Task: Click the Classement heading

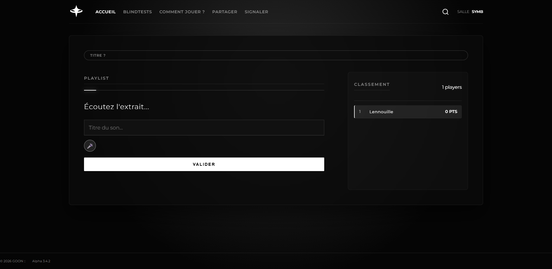Action: [372, 84]
